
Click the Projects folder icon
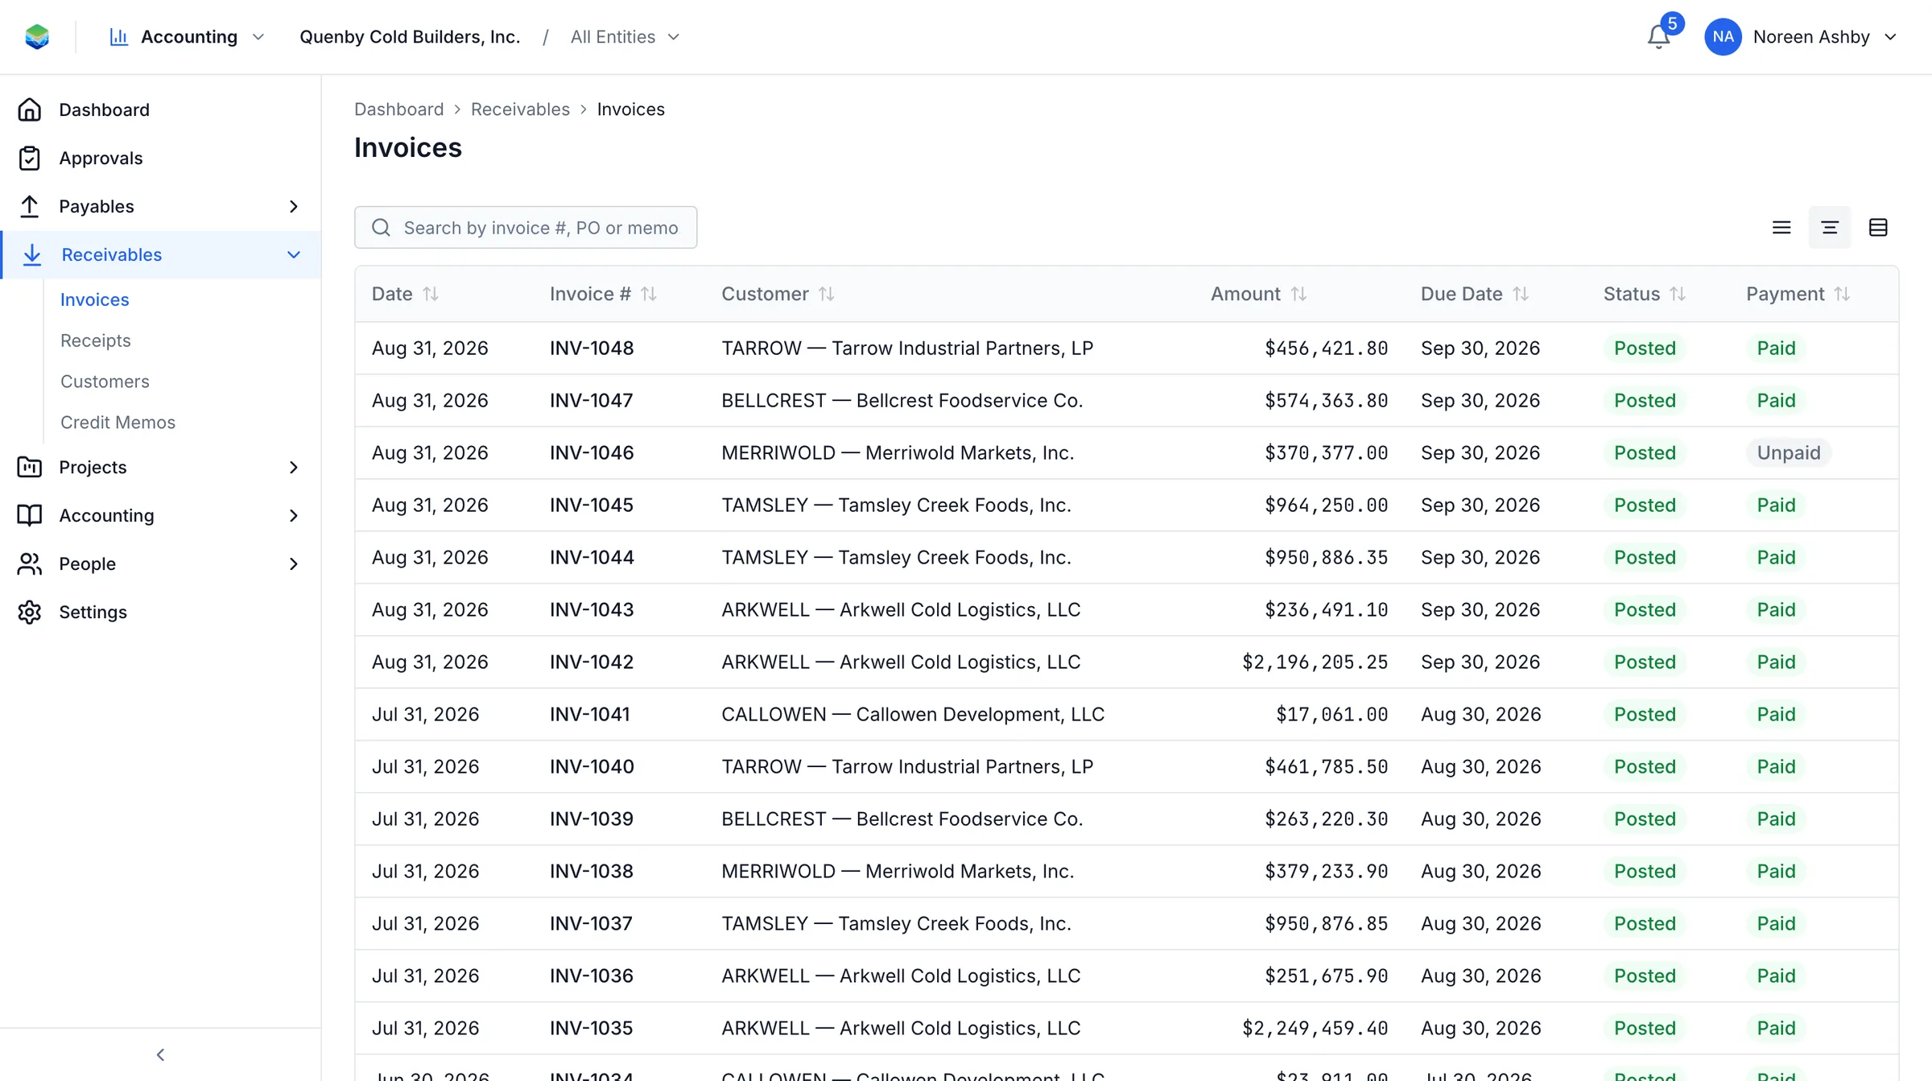[30, 467]
